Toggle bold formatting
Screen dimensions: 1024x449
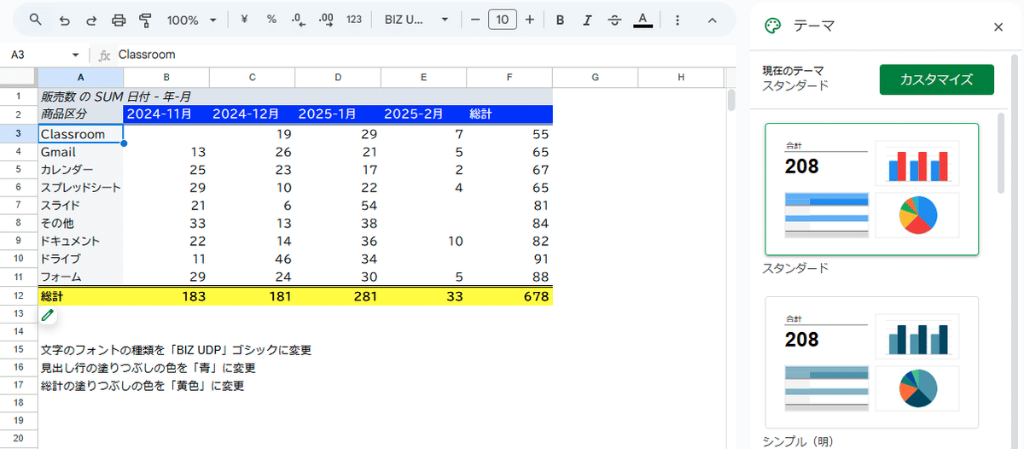[x=560, y=20]
